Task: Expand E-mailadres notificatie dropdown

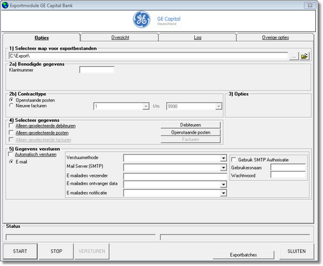Action: tap(224, 193)
